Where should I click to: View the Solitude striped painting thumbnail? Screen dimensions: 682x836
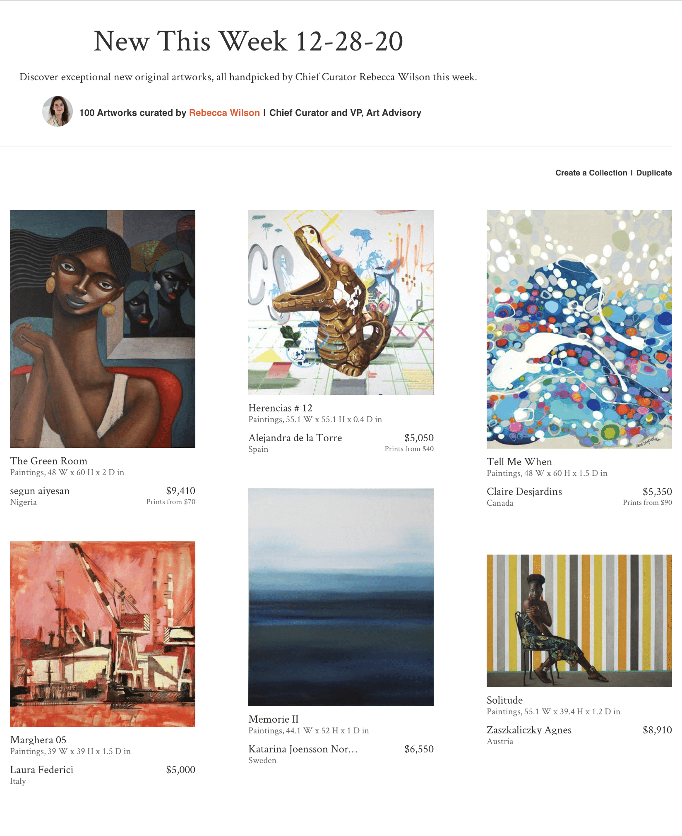point(579,621)
